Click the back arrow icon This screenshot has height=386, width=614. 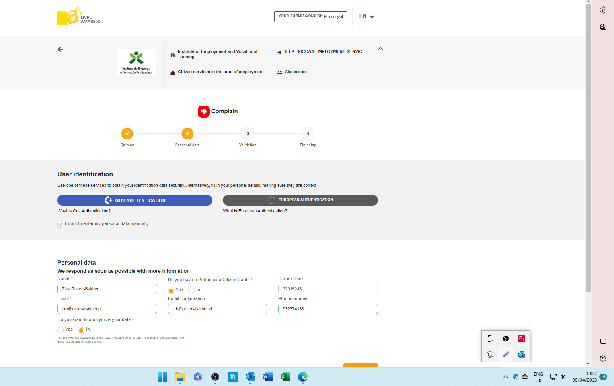[x=60, y=49]
